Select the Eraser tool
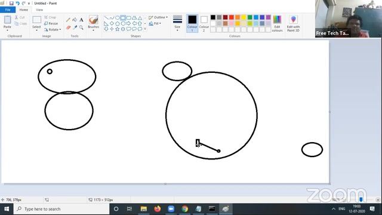Image resolution: width=382 pixels, height=215 pixels. coord(68,27)
